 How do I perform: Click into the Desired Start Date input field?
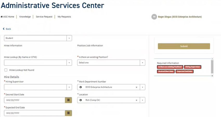point(35,100)
